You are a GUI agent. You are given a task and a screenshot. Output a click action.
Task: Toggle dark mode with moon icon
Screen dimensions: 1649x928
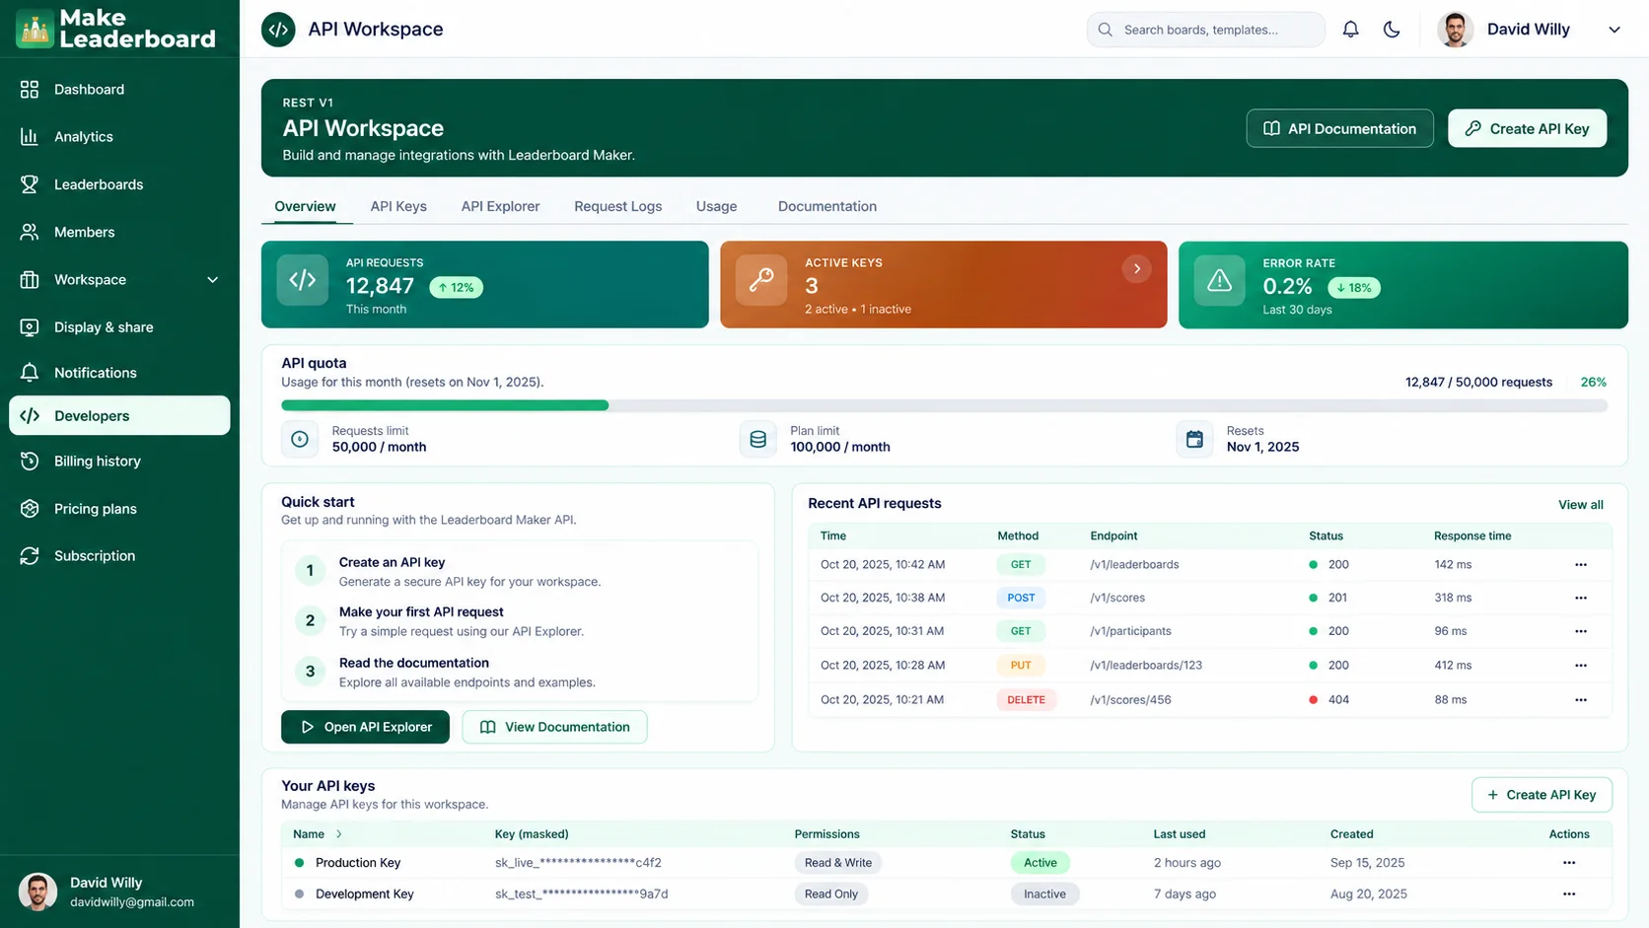pos(1392,30)
